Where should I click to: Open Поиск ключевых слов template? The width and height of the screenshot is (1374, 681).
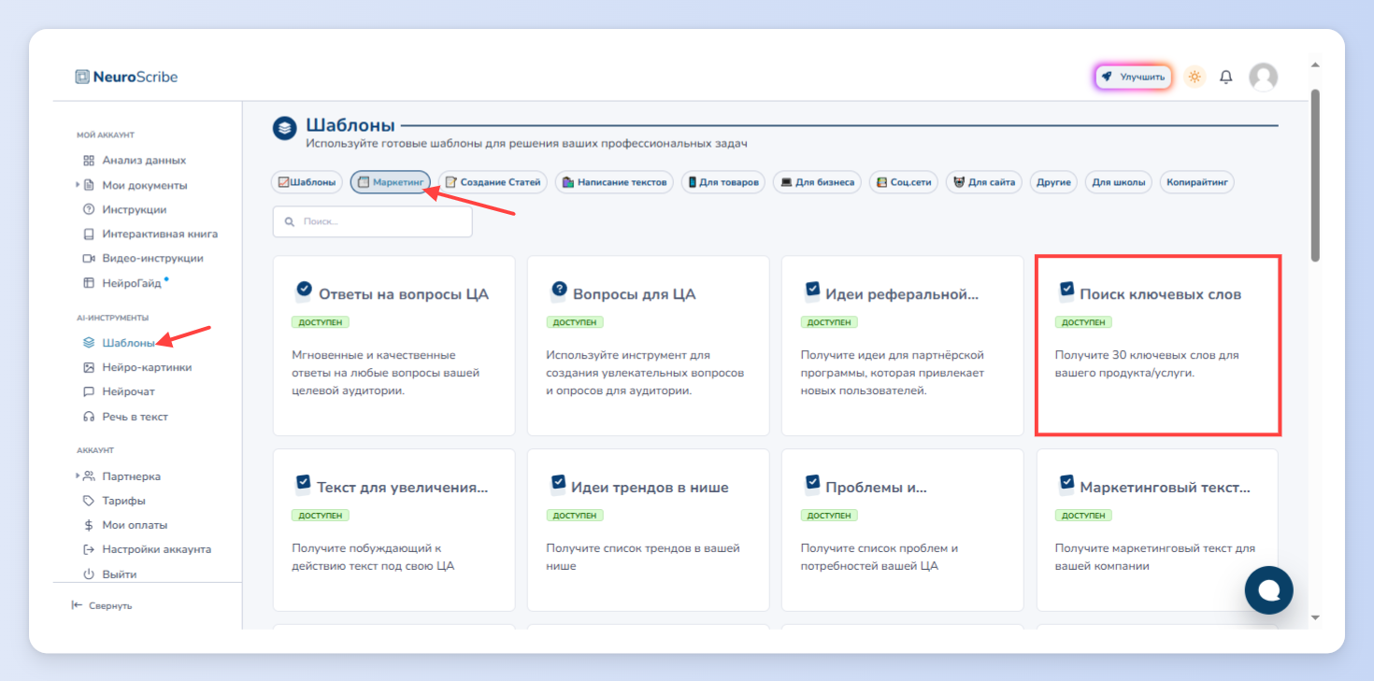[x=1157, y=346]
